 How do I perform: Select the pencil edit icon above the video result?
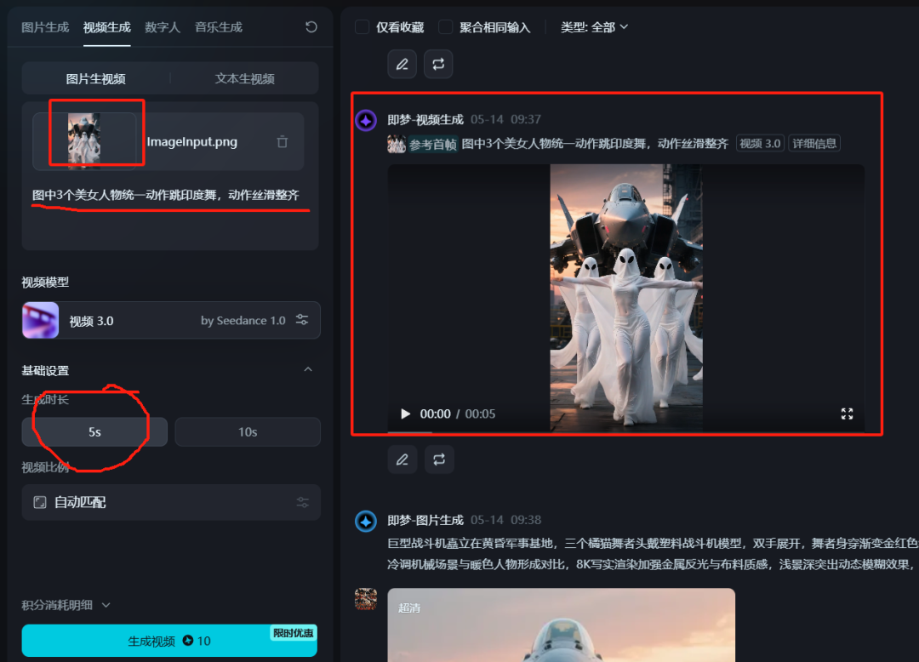pyautogui.click(x=402, y=64)
